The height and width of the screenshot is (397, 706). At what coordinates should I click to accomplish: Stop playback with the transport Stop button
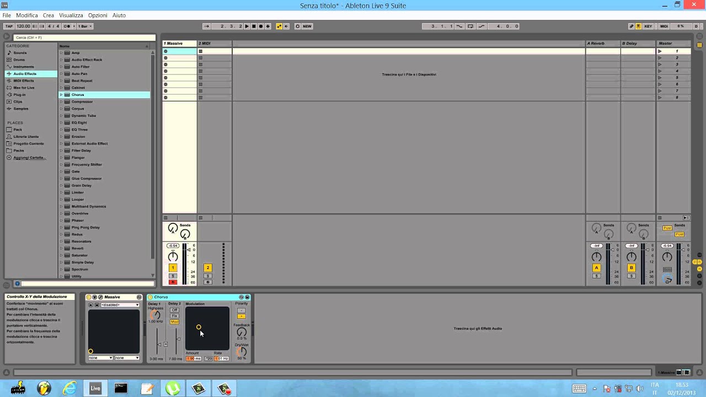[254, 26]
